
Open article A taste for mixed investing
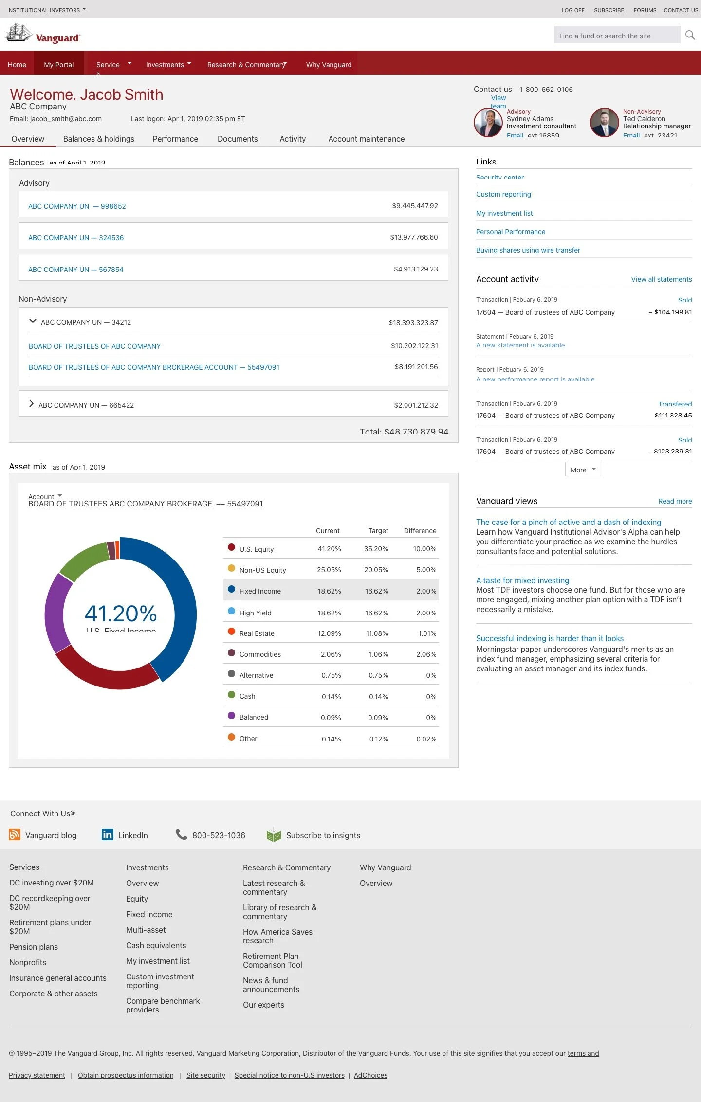[x=522, y=580]
